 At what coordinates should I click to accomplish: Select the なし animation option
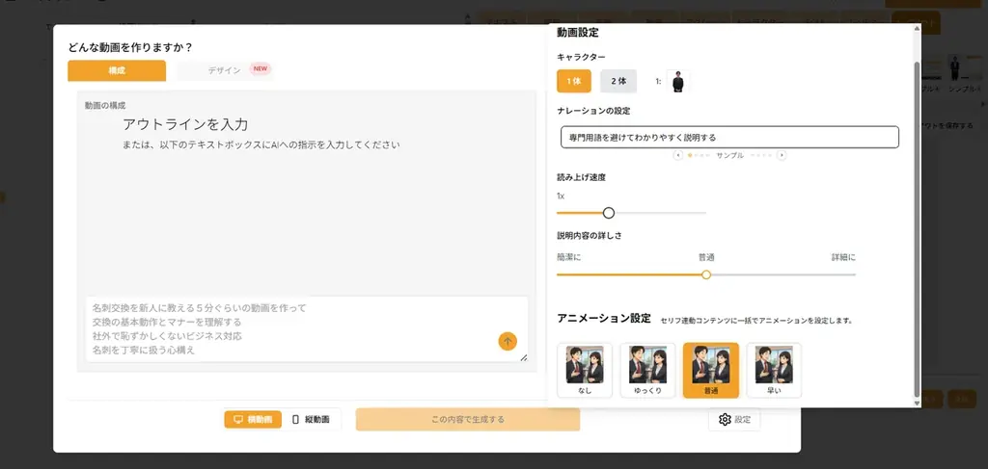pos(585,370)
